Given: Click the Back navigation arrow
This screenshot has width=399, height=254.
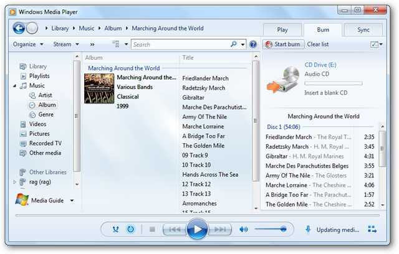Looking at the screenshot, I should [x=19, y=28].
